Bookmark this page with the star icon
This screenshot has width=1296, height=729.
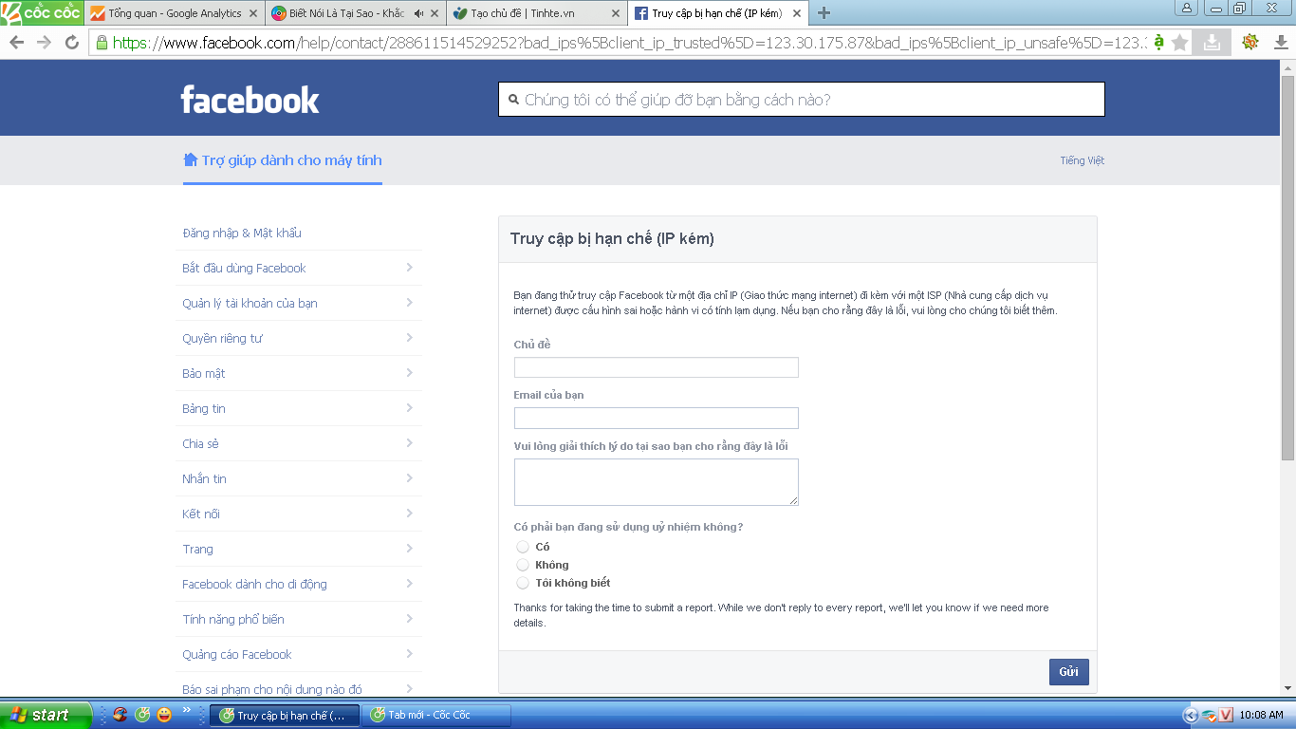(1179, 43)
